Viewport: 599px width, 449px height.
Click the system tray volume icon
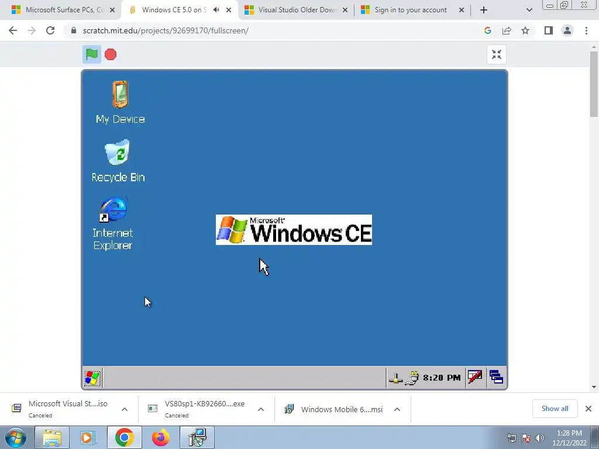(x=540, y=438)
